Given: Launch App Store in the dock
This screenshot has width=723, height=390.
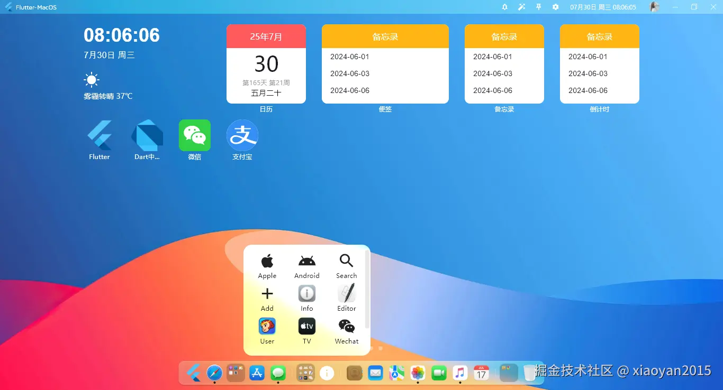Looking at the screenshot, I should (257, 373).
